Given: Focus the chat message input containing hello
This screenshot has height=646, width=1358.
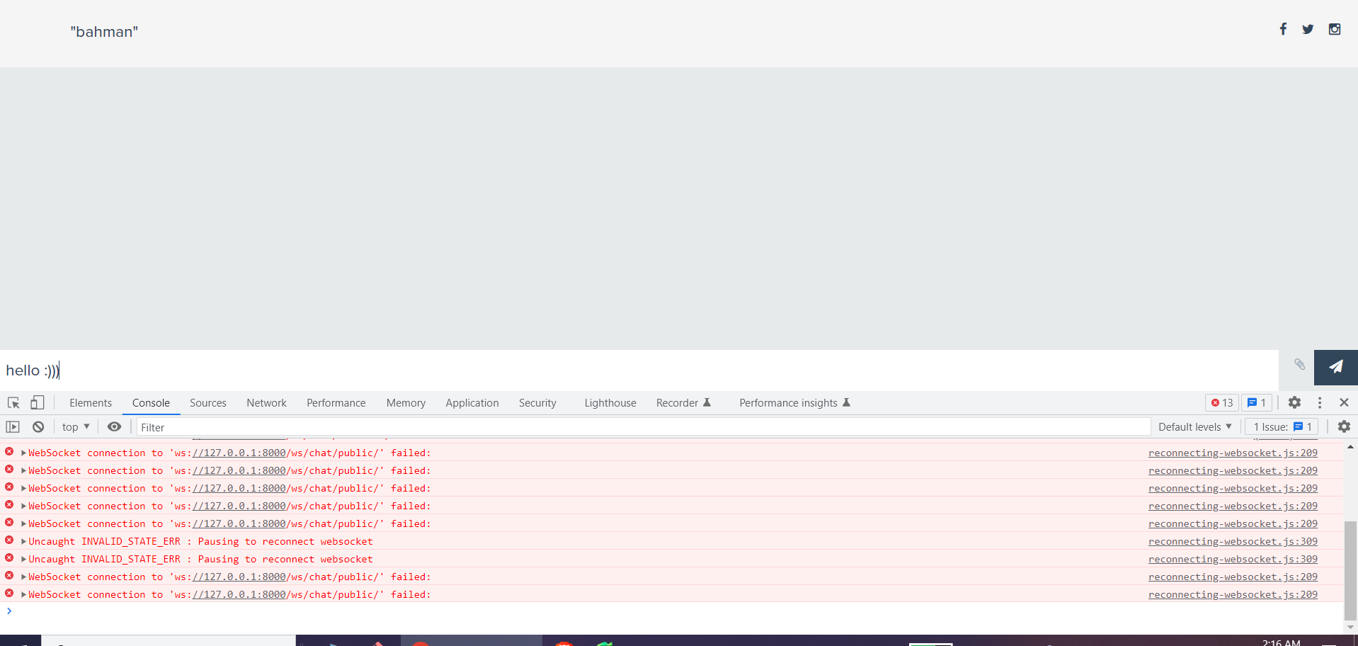Looking at the screenshot, I should pyautogui.click(x=639, y=370).
